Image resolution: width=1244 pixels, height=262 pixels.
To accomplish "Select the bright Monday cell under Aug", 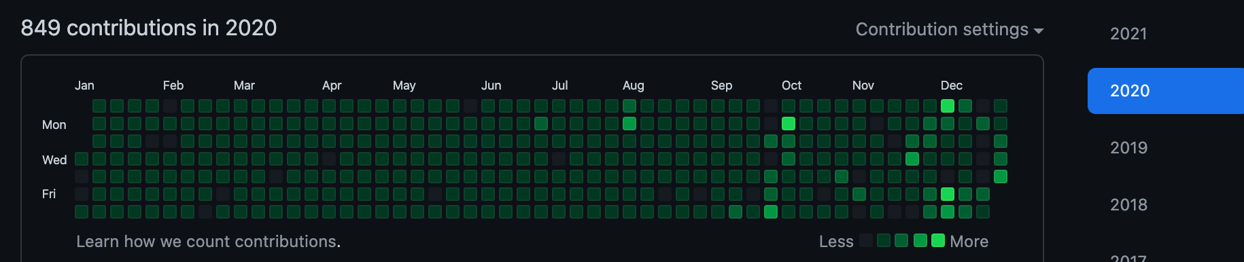I will pyautogui.click(x=629, y=124).
